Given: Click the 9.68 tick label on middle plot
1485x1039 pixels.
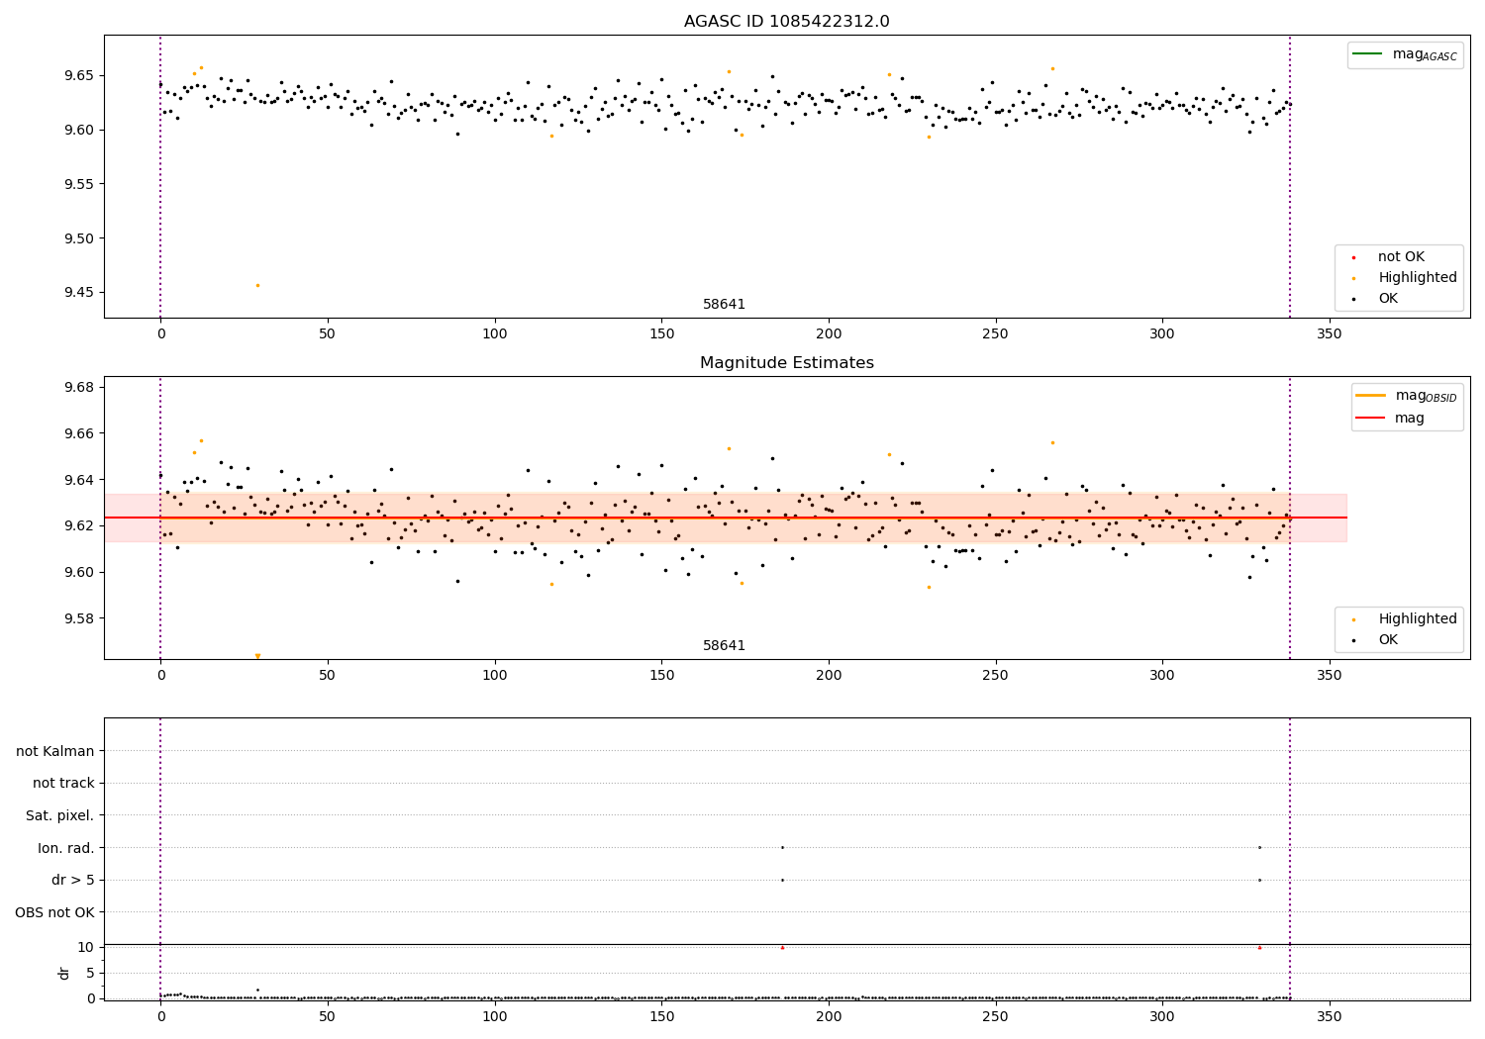Looking at the screenshot, I should (79, 387).
